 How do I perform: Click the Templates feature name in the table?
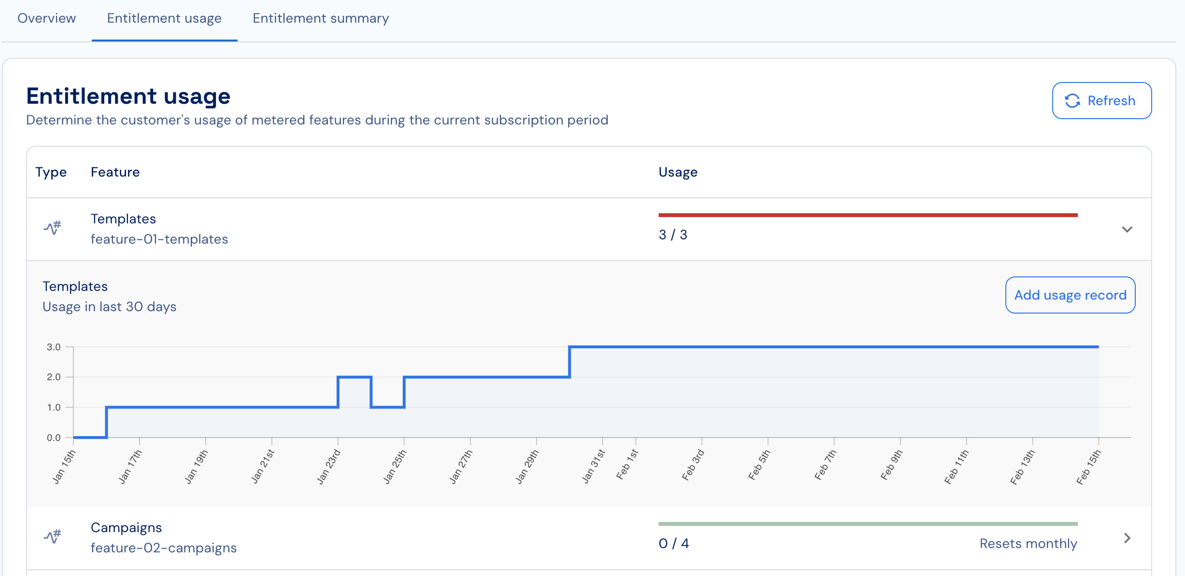123,219
